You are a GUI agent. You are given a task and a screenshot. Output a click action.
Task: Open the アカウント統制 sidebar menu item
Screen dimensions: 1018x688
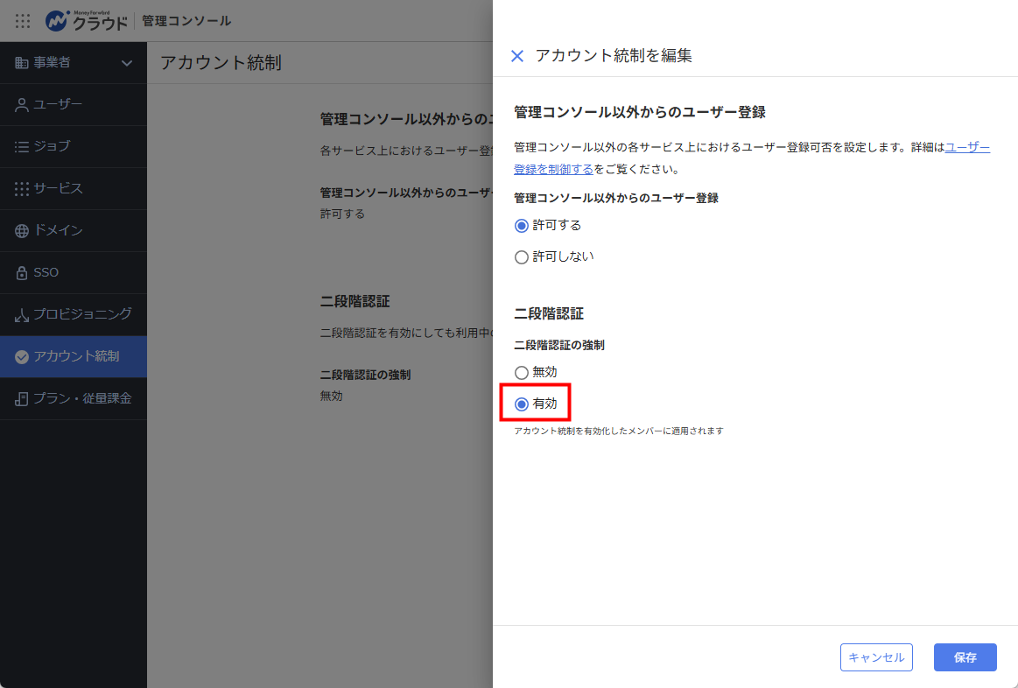74,356
